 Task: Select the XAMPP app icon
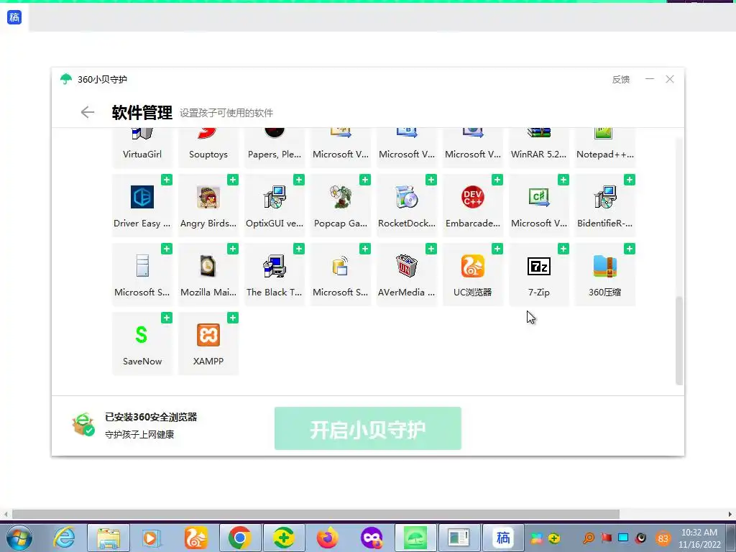(x=208, y=335)
